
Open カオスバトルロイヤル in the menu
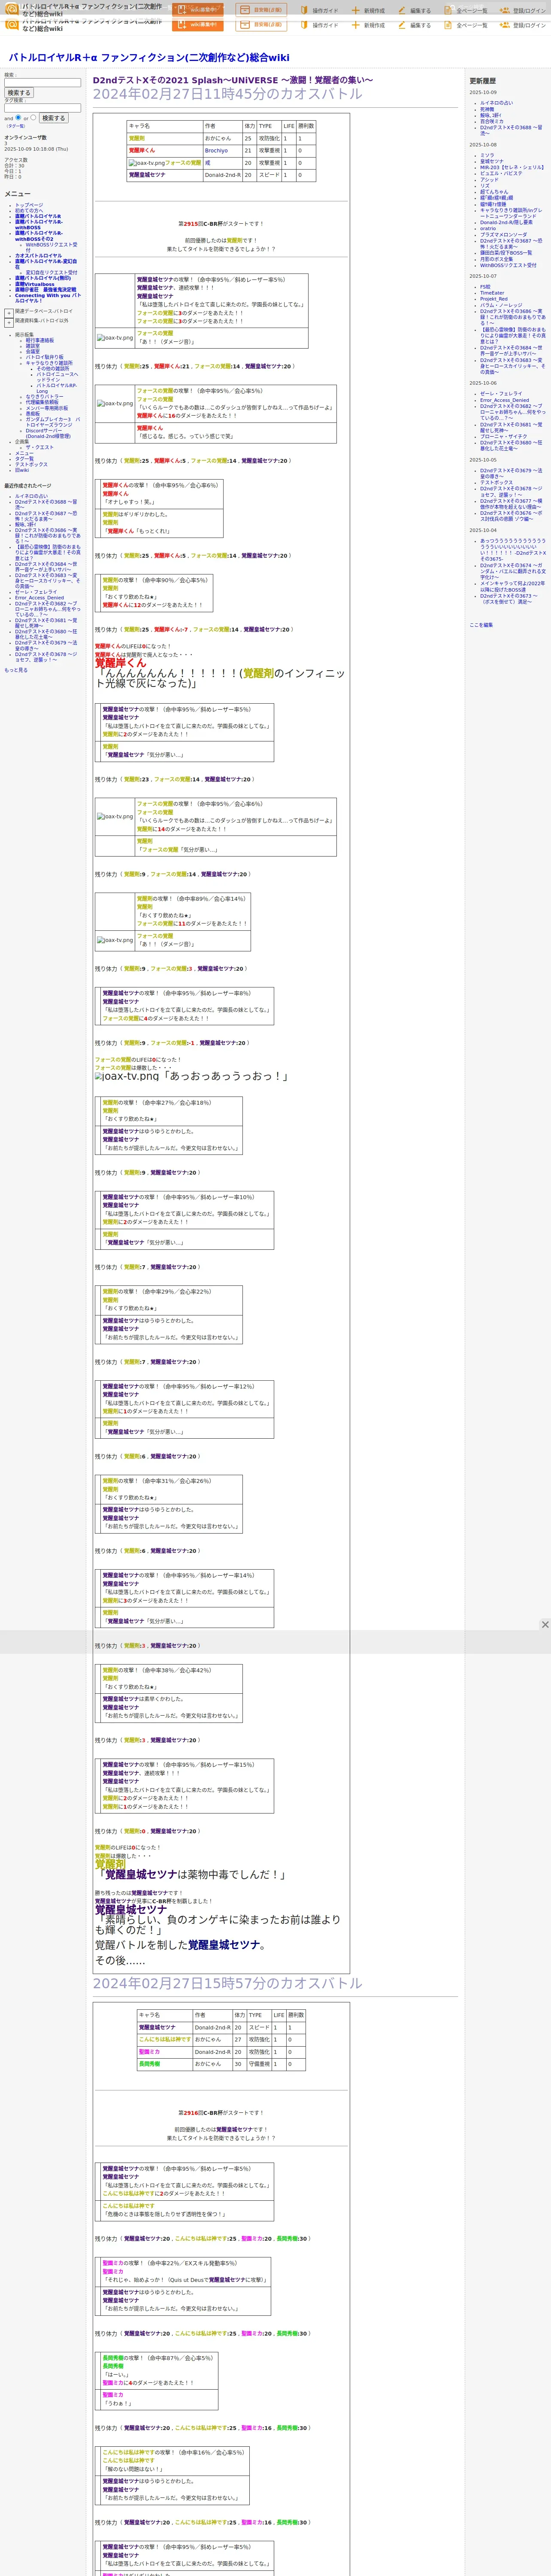pos(38,256)
